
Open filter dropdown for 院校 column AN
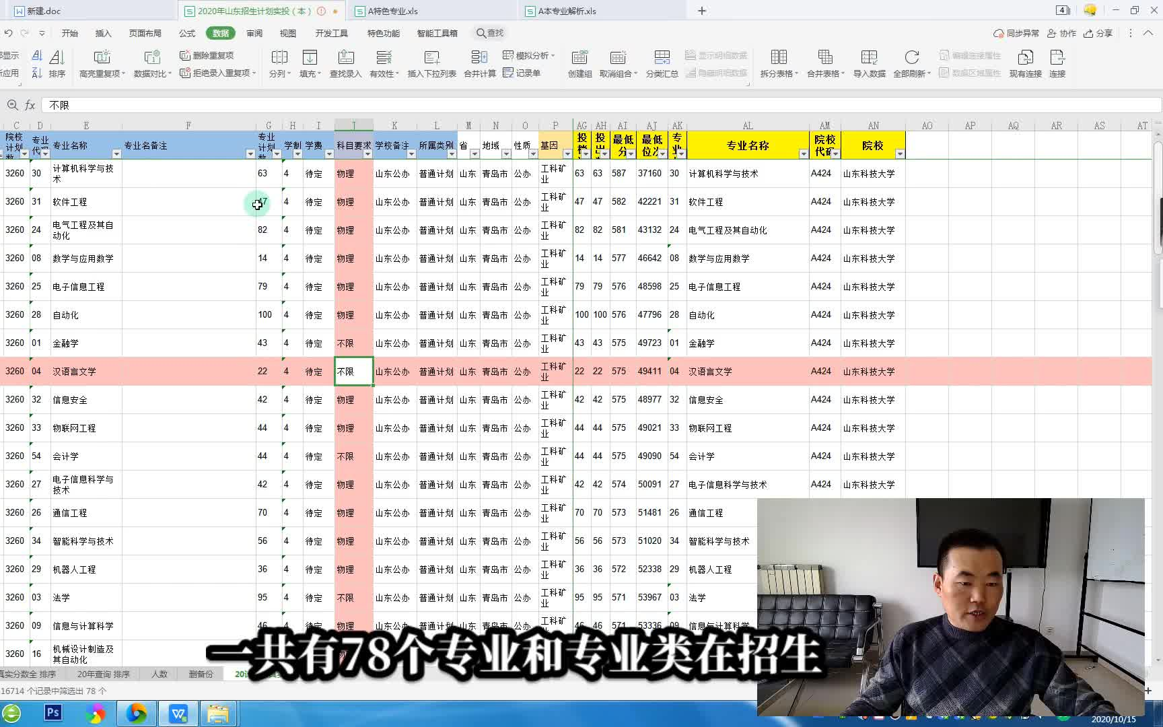point(899,154)
